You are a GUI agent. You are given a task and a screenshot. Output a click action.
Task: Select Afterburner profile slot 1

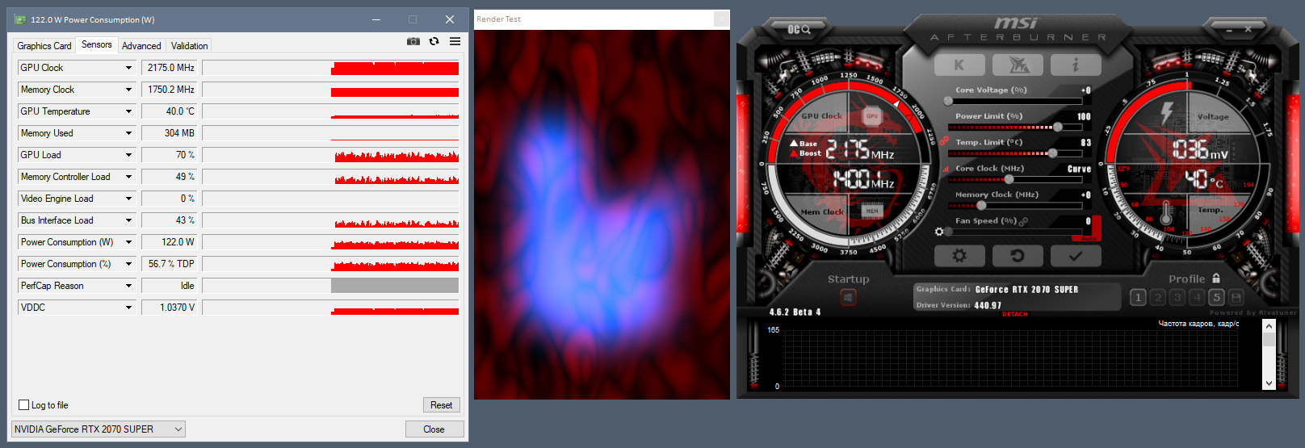pyautogui.click(x=1138, y=297)
